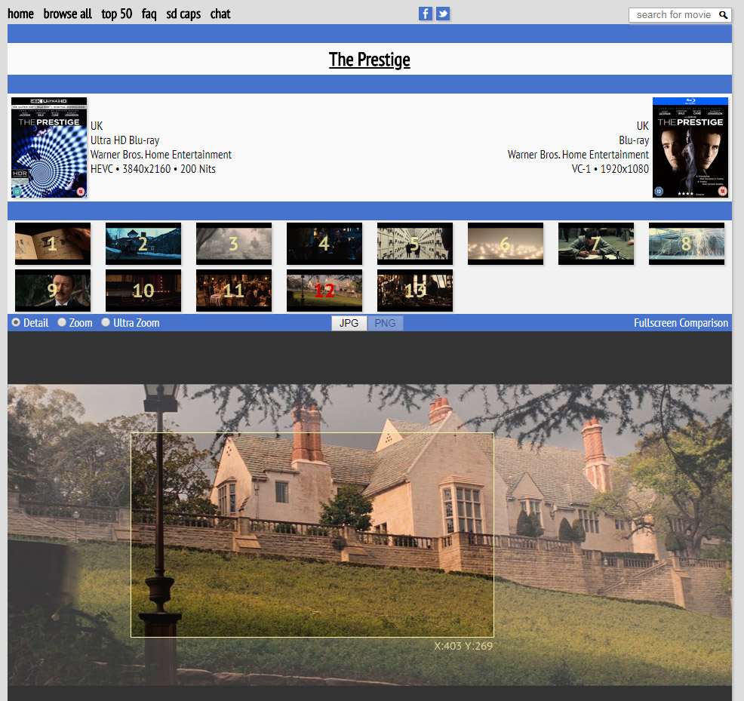Click The Prestige title link

click(x=370, y=60)
